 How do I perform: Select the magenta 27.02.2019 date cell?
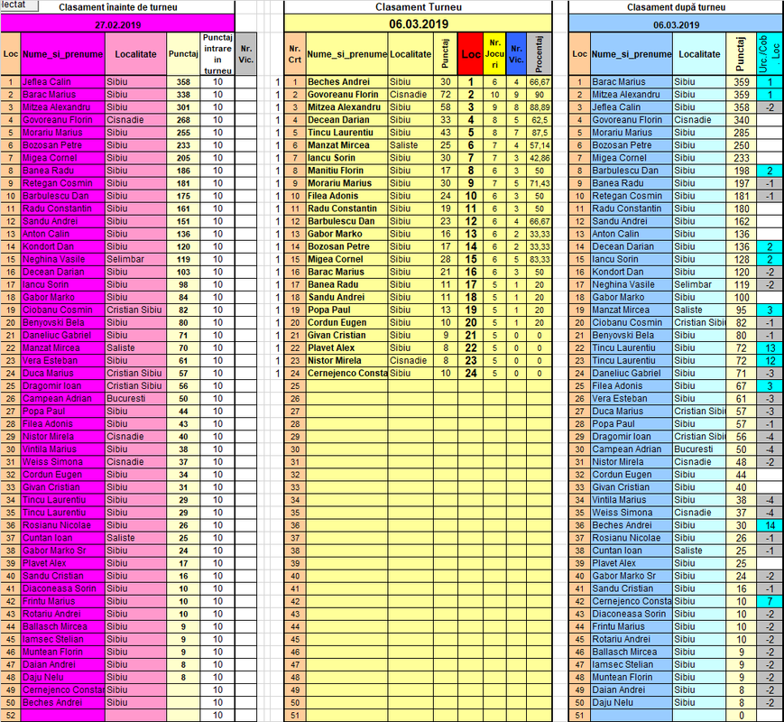118,25
